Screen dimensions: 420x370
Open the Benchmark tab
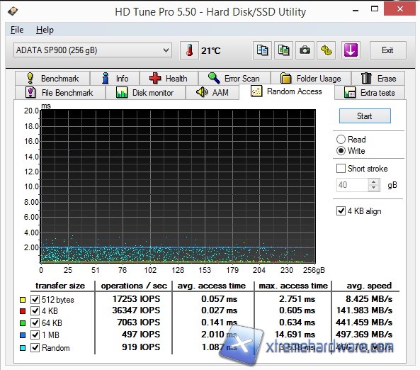(x=52, y=78)
